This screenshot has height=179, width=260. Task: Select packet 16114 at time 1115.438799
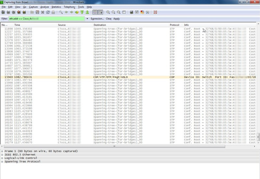pos(128,125)
